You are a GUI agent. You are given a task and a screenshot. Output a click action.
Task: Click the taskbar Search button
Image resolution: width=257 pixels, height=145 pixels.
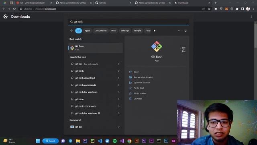tap(51, 141)
